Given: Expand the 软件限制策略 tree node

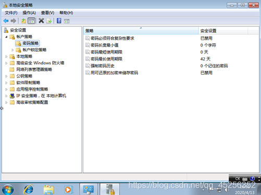Looking at the screenshot, I should tap(6, 83).
